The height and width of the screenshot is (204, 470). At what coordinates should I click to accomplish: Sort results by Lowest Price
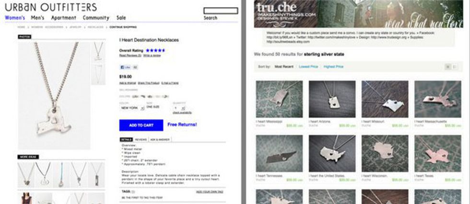308,67
